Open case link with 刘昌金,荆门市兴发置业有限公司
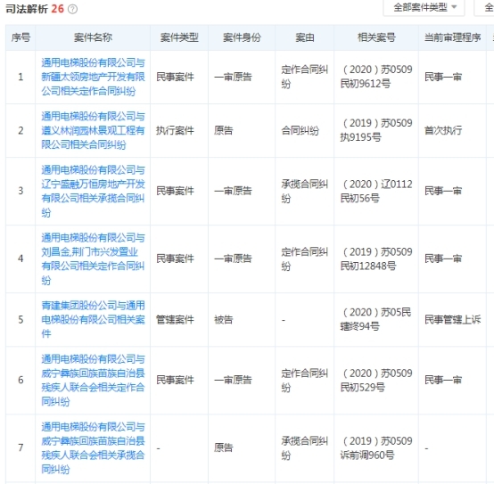The height and width of the screenshot is (484, 494). (93, 258)
